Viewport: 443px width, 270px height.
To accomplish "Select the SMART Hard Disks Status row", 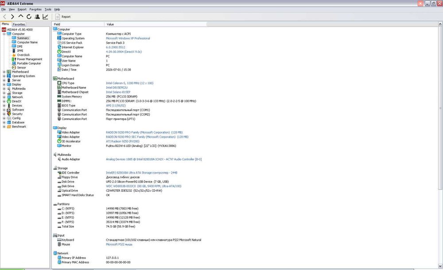I will coord(83,195).
